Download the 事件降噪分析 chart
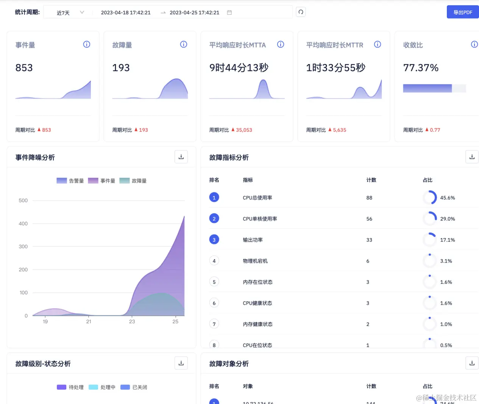The width and height of the screenshot is (479, 404). (181, 157)
